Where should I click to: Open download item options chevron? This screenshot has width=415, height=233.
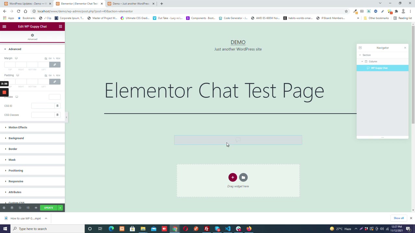click(x=46, y=218)
